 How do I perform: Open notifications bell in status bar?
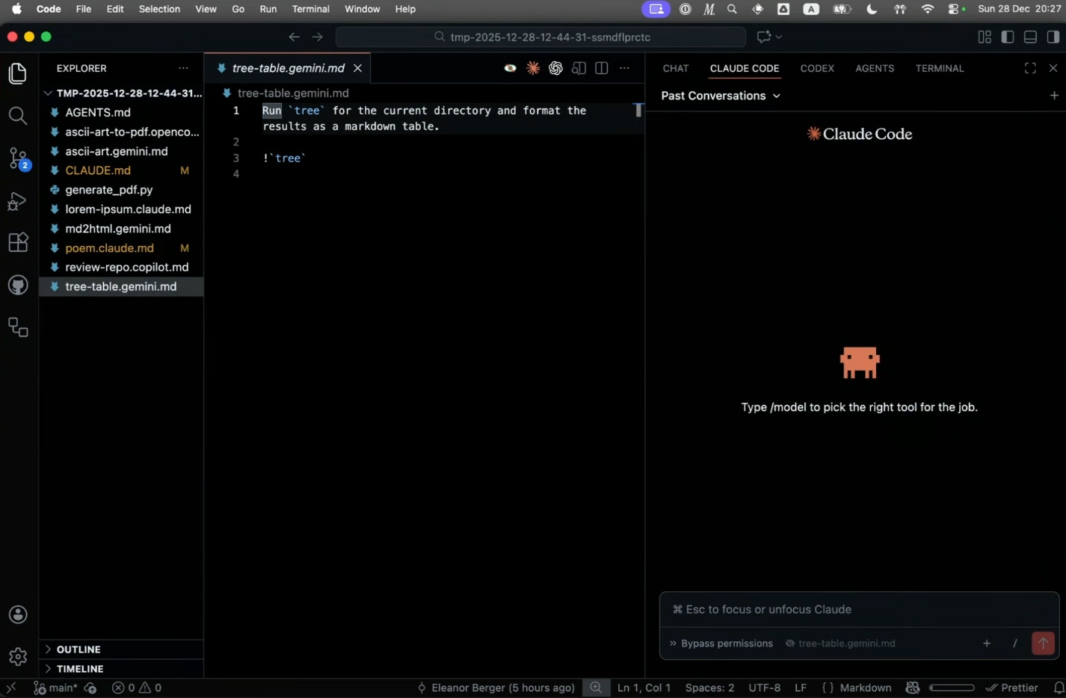pos(1058,688)
